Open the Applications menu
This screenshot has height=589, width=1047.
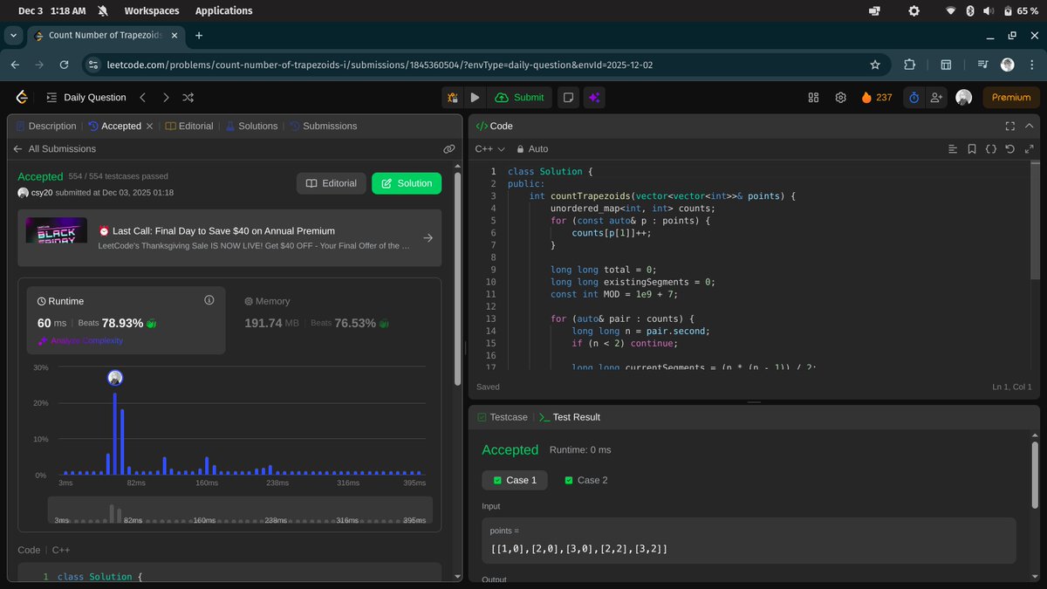(x=223, y=10)
